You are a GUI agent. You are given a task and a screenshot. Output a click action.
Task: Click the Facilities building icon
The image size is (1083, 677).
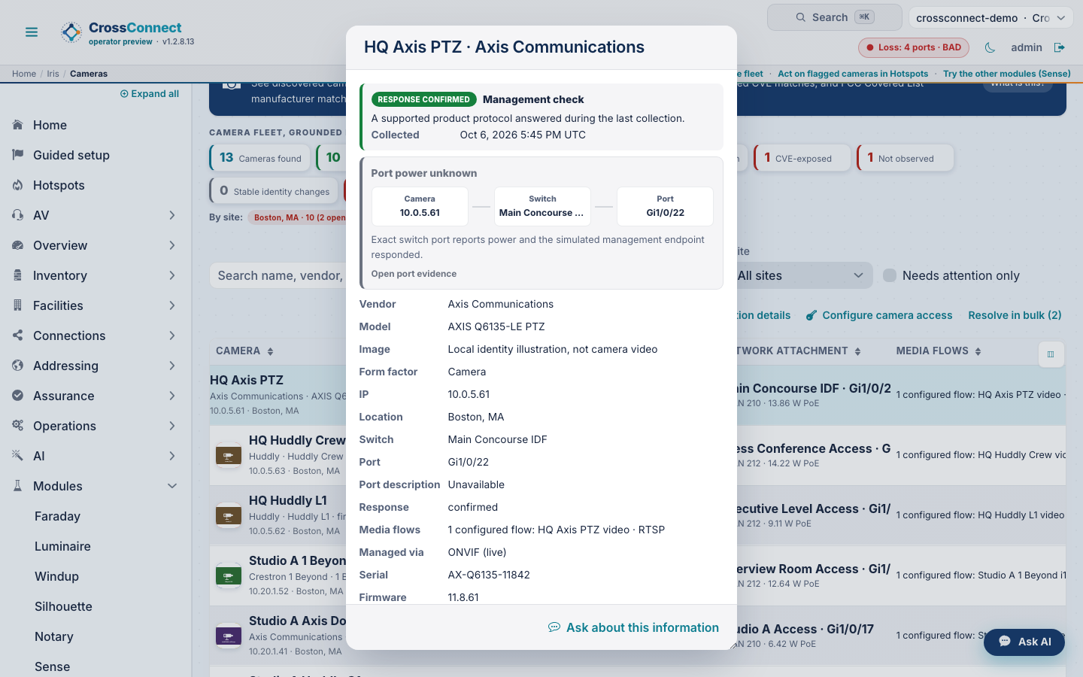pyautogui.click(x=18, y=305)
